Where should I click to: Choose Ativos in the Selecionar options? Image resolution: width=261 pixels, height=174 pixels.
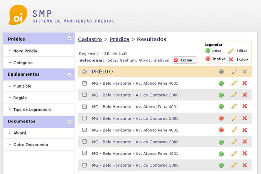(x=144, y=60)
